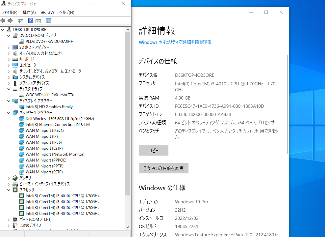The width and height of the screenshot is (325, 237).
Task: Click the キーボード keyboard icon
Action: [15, 59]
